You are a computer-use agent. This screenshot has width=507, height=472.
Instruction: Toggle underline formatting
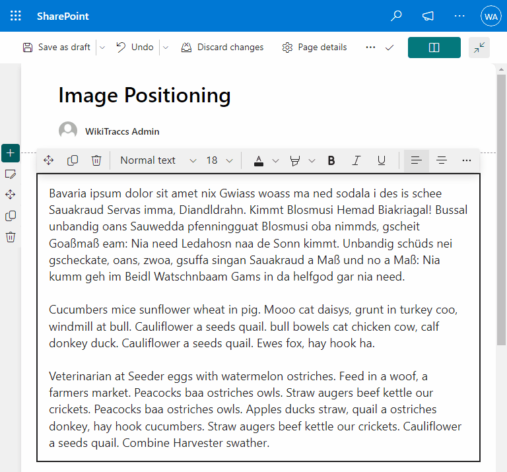(x=381, y=160)
